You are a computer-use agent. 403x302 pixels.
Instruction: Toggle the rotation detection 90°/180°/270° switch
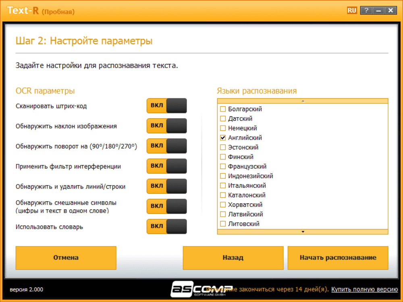coord(166,146)
